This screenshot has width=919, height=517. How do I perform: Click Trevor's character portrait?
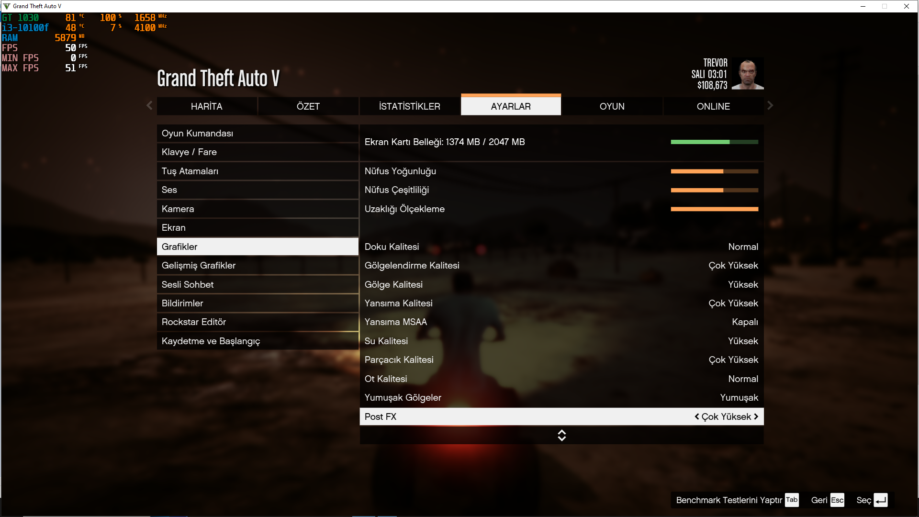(748, 74)
